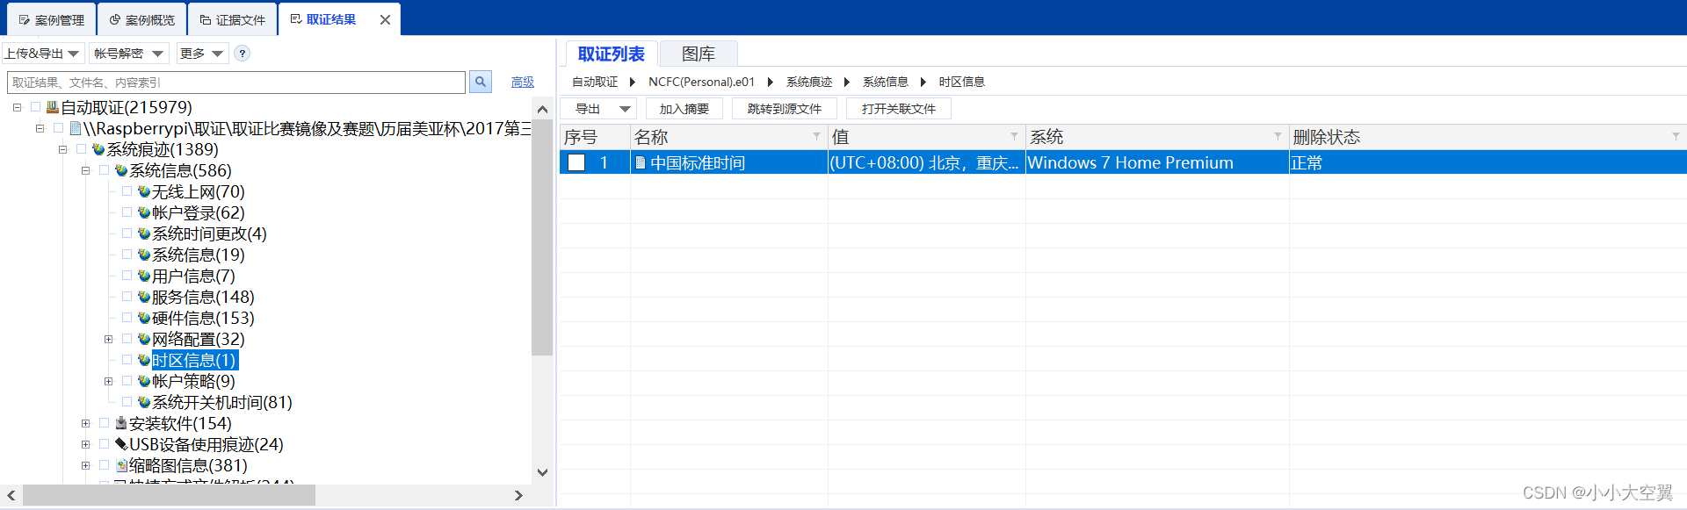Click the 缩略图信息(381) image icon
Viewport: 1687px width, 510px height.
pyautogui.click(x=121, y=465)
